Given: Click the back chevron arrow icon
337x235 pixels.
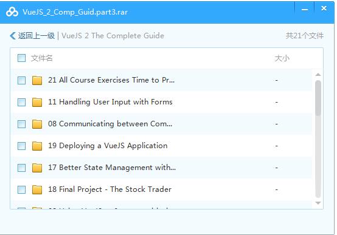Looking at the screenshot, I should point(13,36).
